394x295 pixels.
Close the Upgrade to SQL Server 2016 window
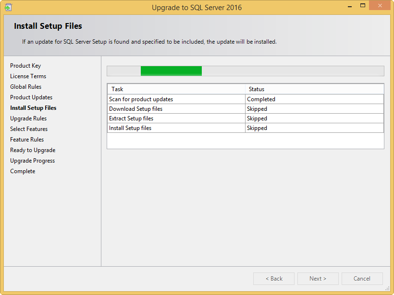380,6
